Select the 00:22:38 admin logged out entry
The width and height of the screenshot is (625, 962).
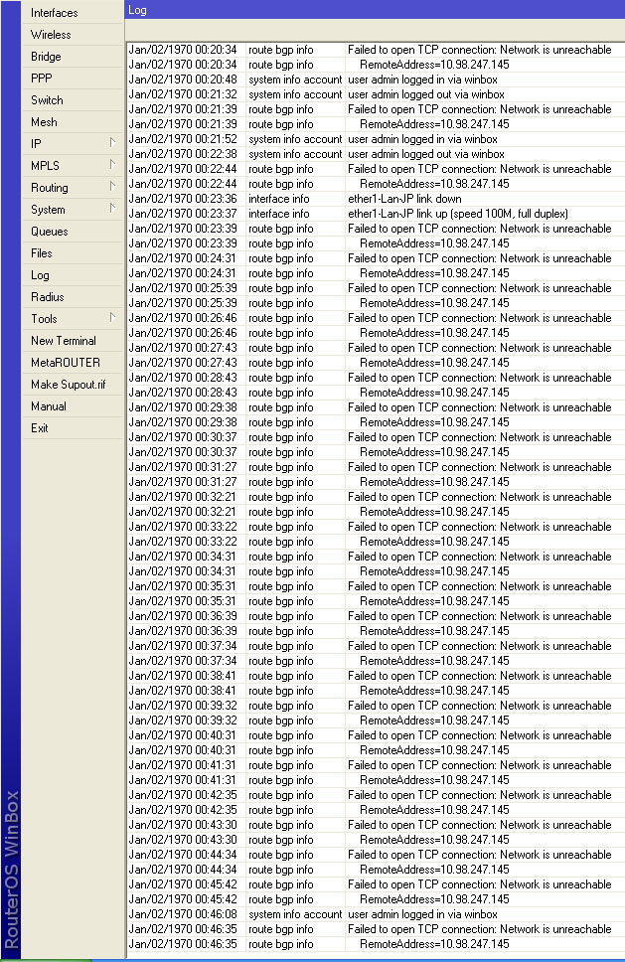point(376,154)
